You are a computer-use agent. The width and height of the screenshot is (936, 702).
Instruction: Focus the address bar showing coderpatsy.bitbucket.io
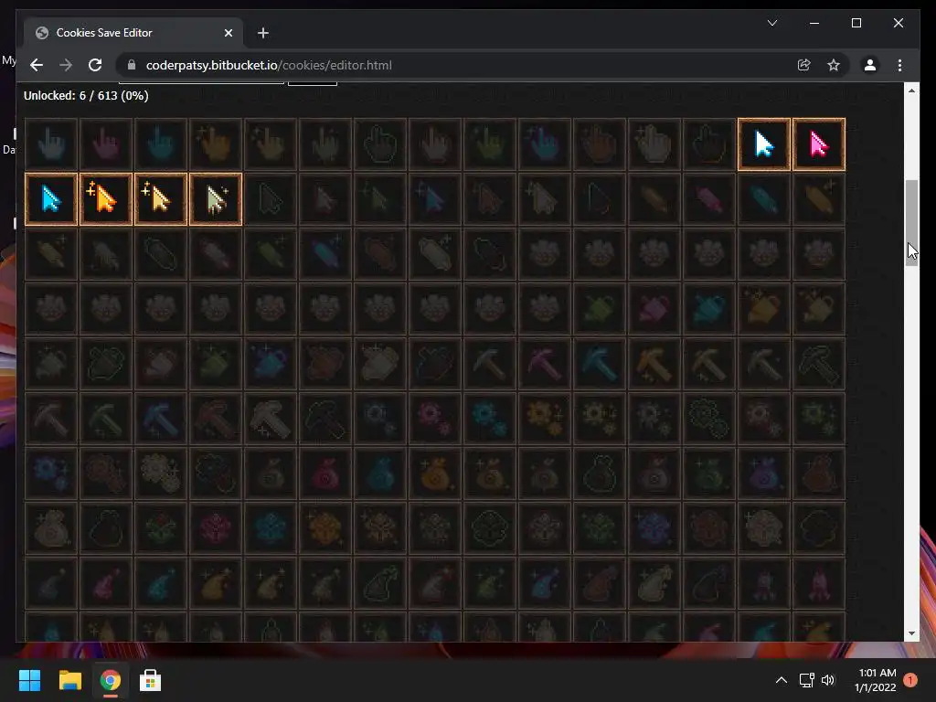pos(460,65)
